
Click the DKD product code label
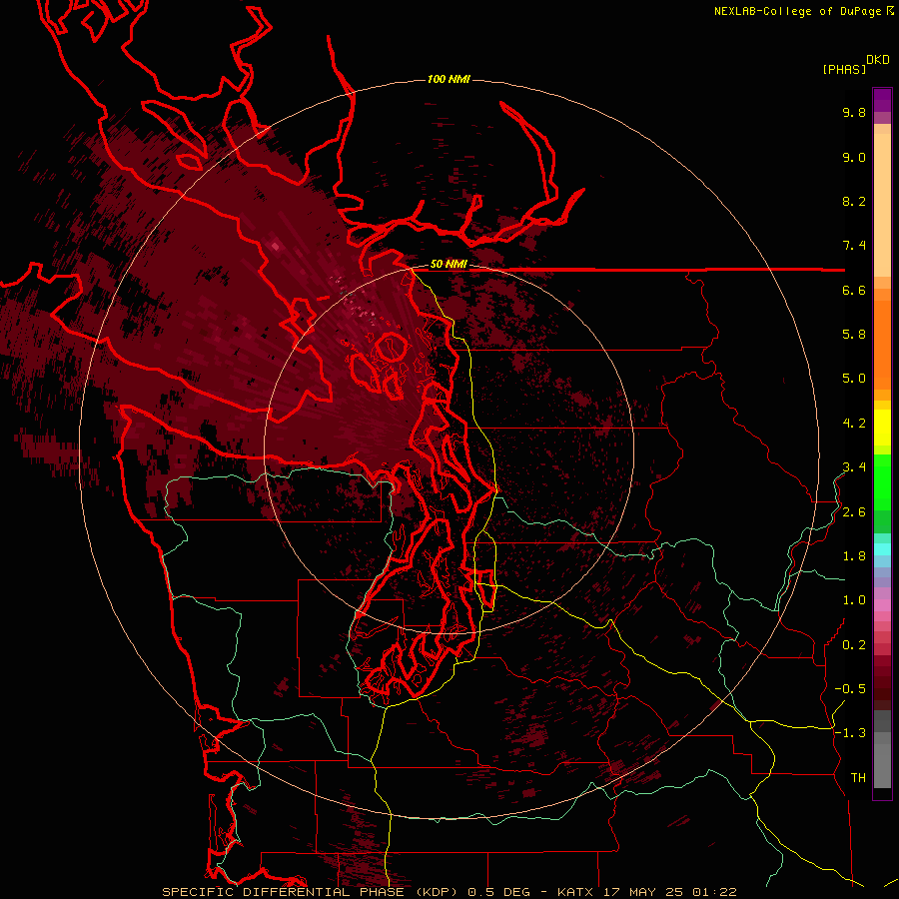click(878, 60)
